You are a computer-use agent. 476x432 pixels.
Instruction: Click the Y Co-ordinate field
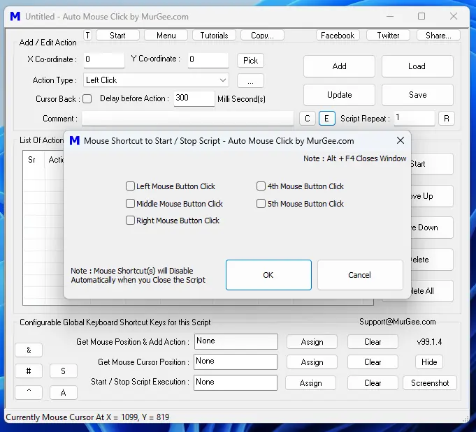click(208, 60)
